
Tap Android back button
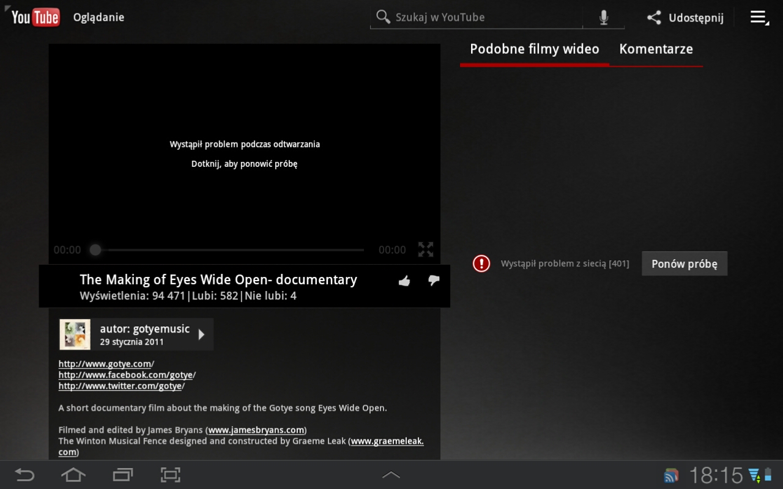point(24,475)
